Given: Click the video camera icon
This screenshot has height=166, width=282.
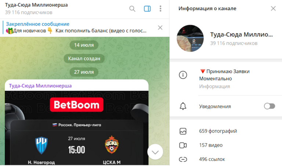Looking at the screenshot, I should (x=183, y=145).
